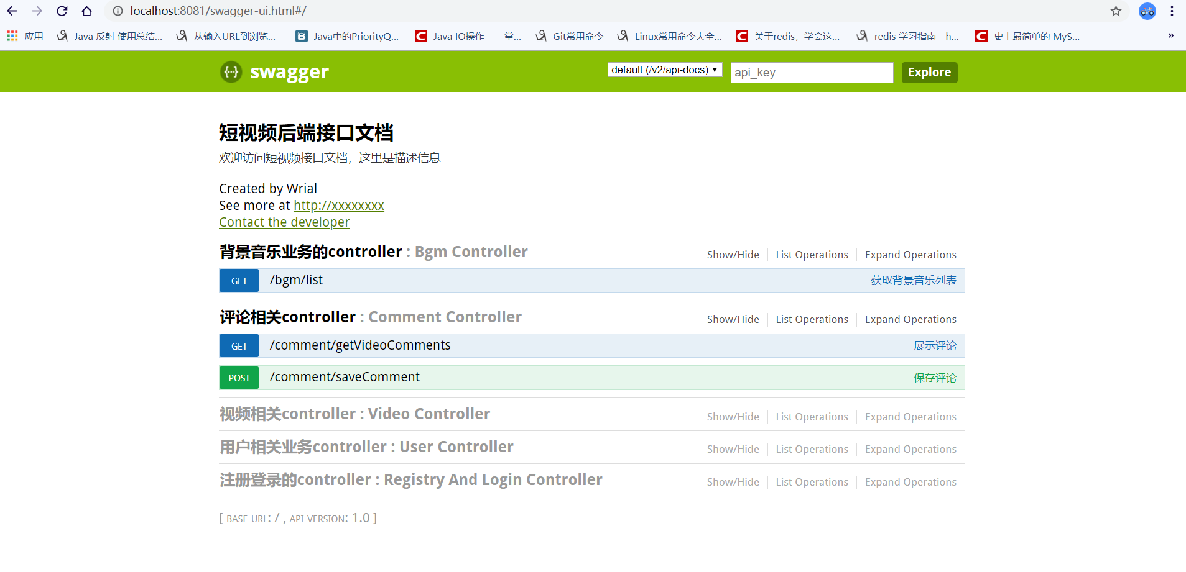Open the http://xxxxxxxx link
This screenshot has width=1186, height=572.
coord(339,206)
